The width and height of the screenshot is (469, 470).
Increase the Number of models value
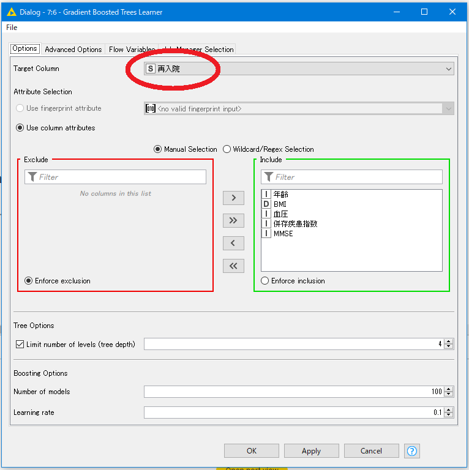pos(449,389)
